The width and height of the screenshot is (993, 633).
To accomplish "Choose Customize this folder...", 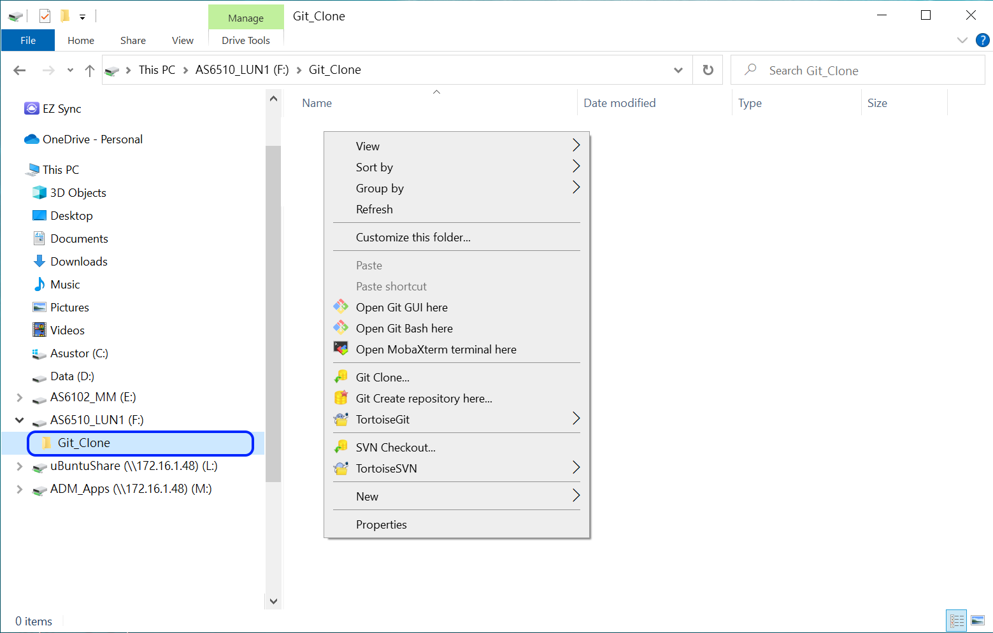I will point(457,237).
